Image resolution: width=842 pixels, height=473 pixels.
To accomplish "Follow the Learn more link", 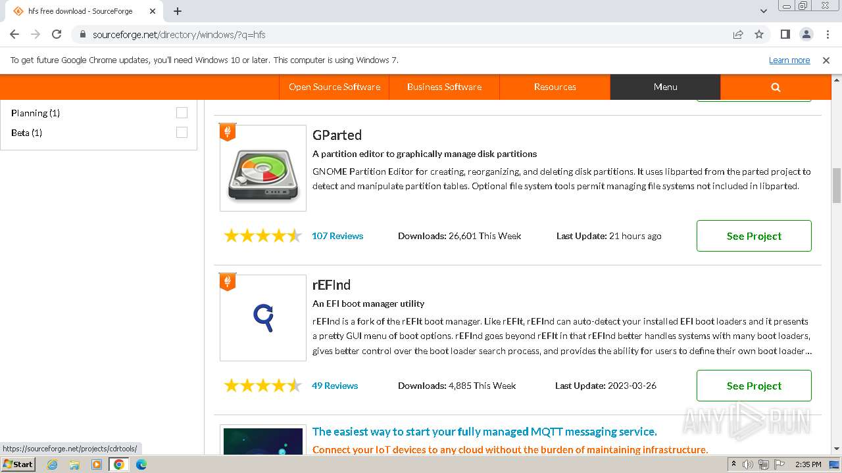I will point(789,60).
